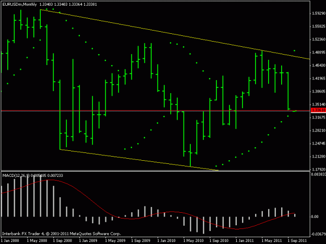Click the 1 May 2009 date label
Viewport: 326px width, 244px height.
point(115,241)
